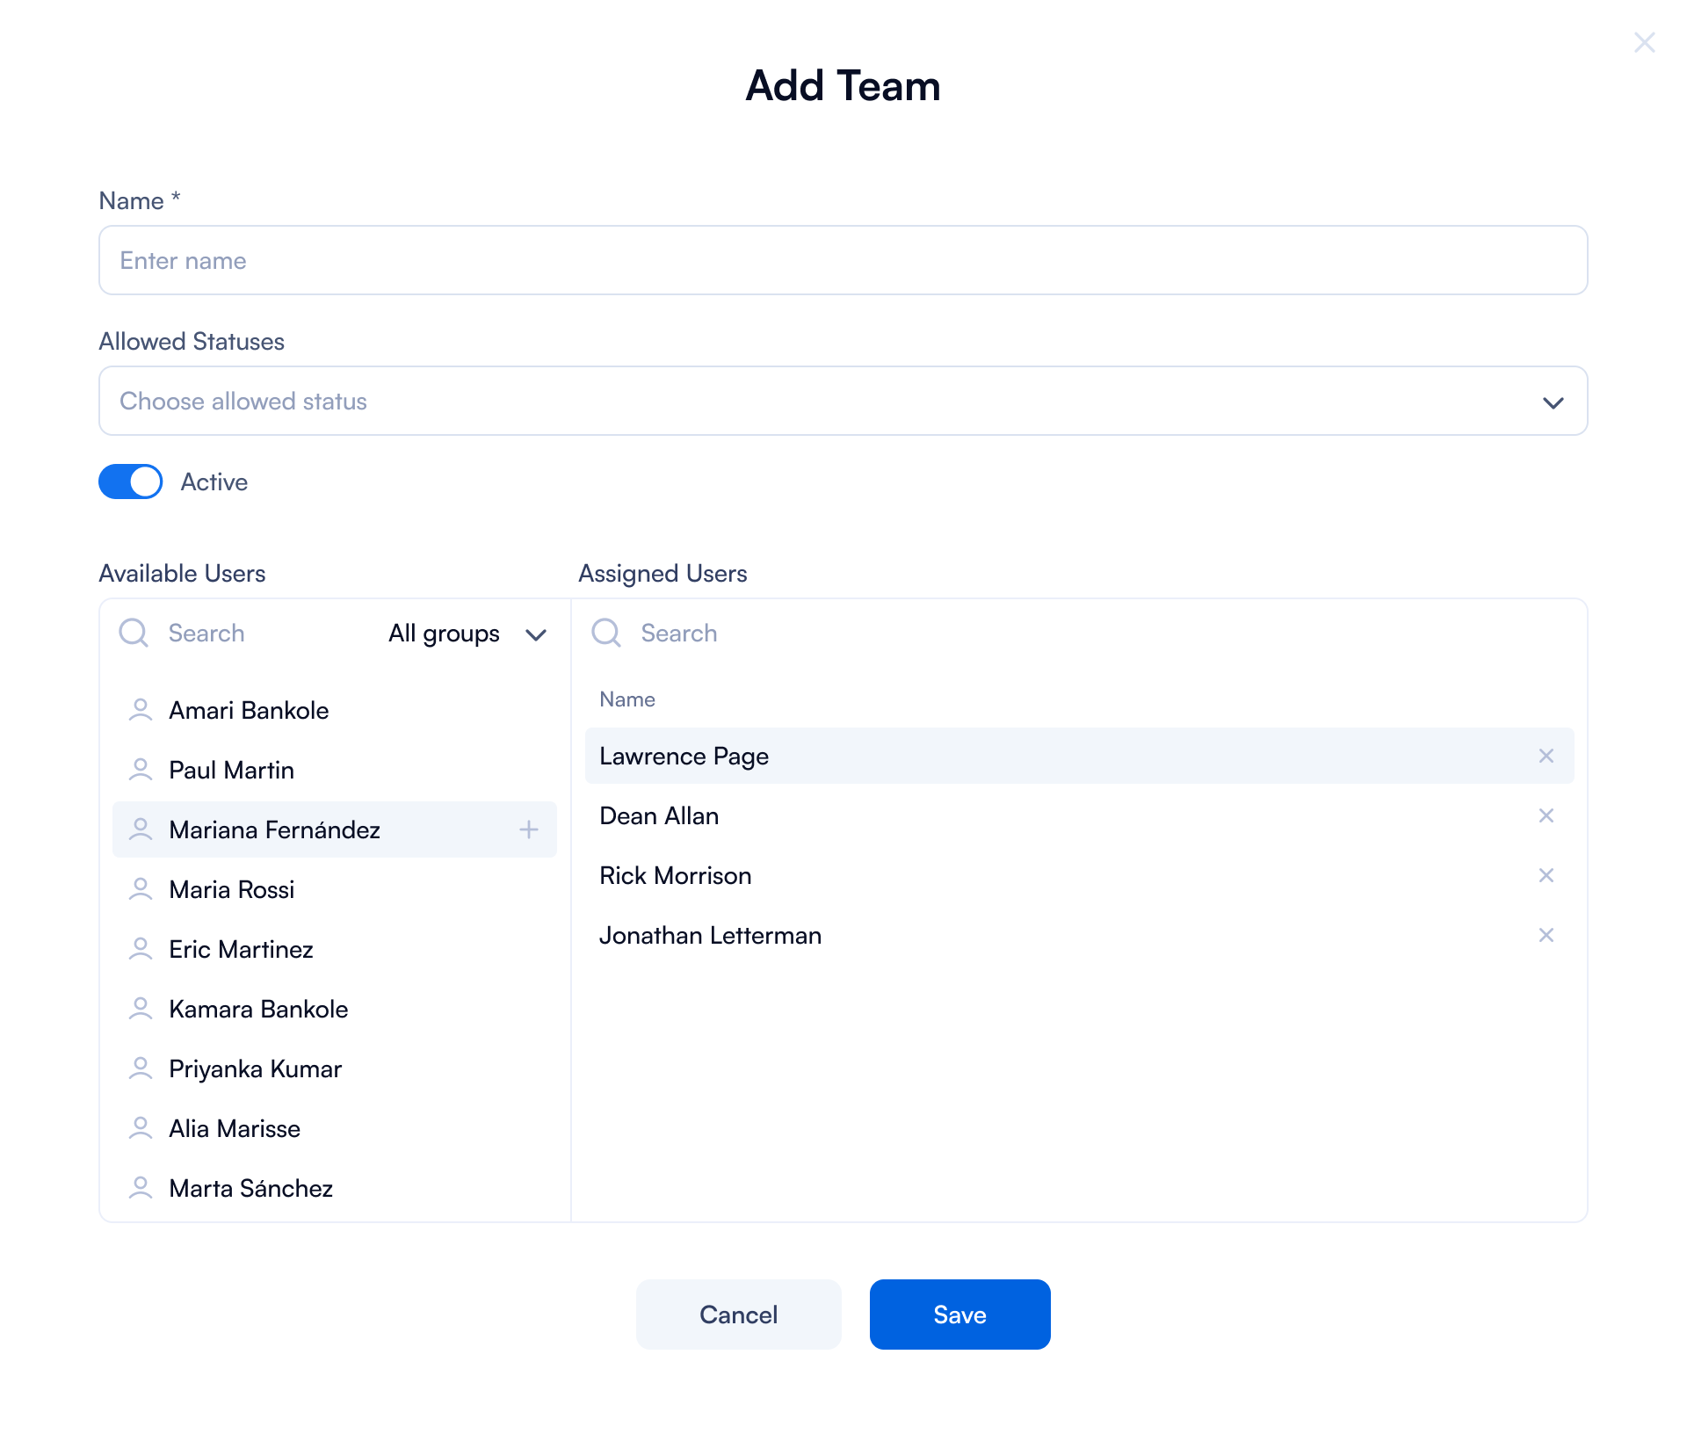Remove Jonathan Letterman via X icon
Image resolution: width=1687 pixels, height=1434 pixels.
tap(1546, 935)
